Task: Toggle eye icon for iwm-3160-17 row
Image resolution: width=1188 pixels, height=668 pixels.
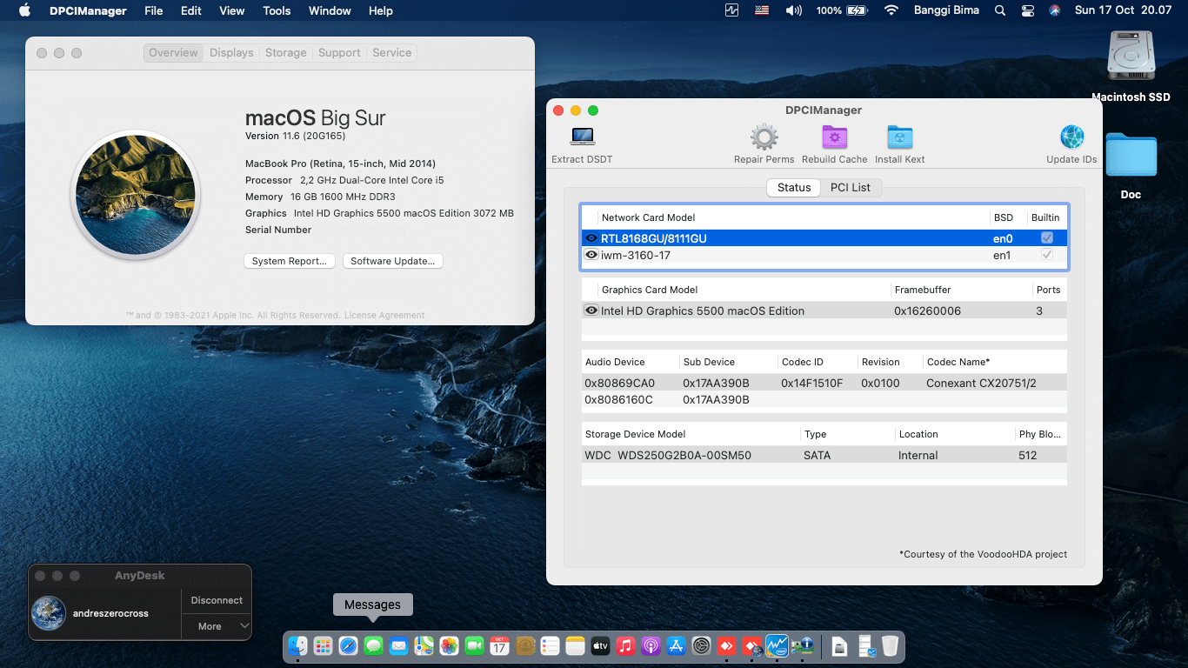Action: [591, 255]
